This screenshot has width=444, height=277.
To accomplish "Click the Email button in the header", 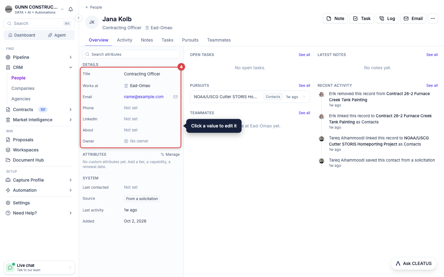I will [413, 18].
